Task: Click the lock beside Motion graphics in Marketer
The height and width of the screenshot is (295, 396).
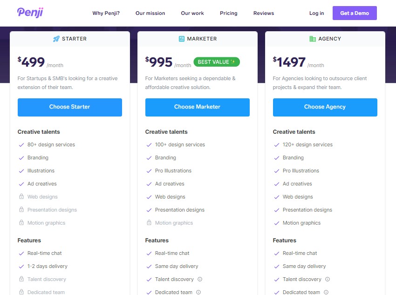Action: click(x=149, y=223)
